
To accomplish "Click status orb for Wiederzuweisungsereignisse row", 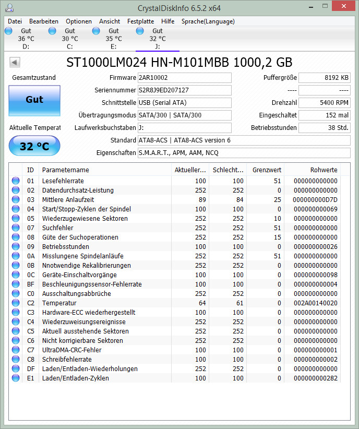I will (16, 321).
